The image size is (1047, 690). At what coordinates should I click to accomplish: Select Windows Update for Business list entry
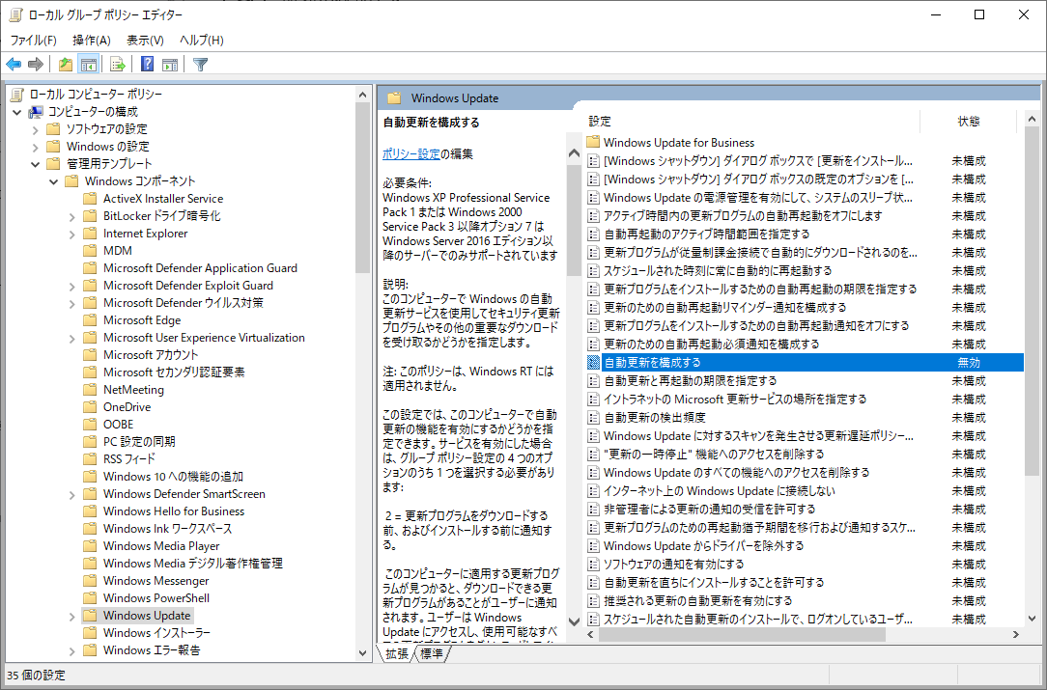(678, 142)
